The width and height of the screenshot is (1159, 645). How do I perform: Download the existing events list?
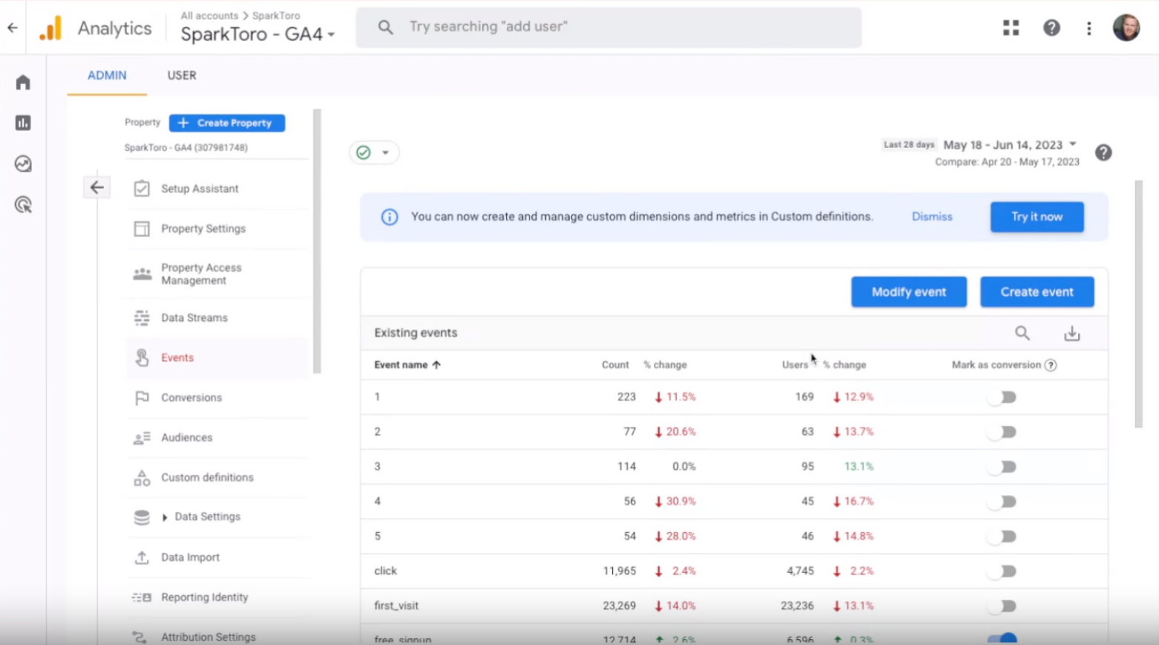[1071, 333]
